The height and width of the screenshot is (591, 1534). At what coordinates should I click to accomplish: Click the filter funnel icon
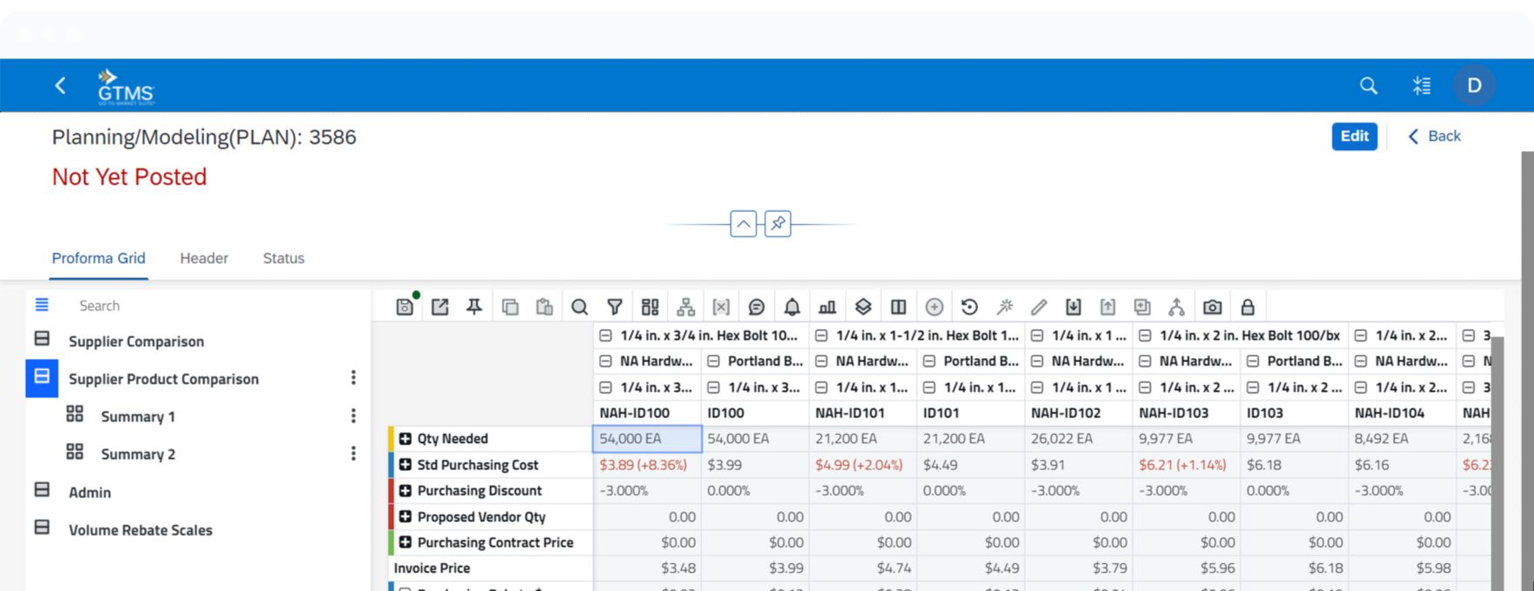point(615,307)
